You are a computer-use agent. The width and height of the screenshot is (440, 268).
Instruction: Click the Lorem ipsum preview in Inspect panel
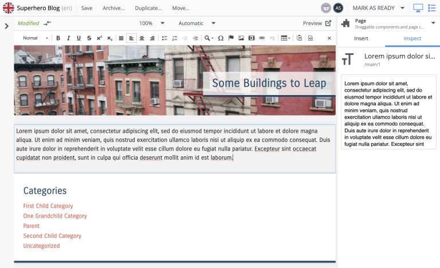tap(388, 112)
